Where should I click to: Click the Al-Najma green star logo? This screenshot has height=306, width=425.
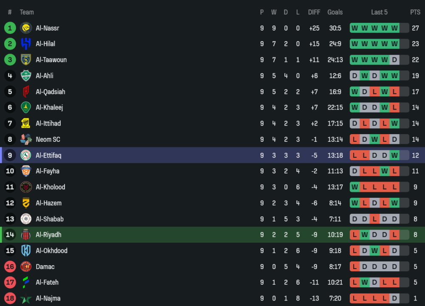click(26, 298)
